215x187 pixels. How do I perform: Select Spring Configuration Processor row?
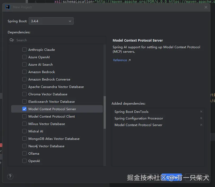[x=158, y=118]
